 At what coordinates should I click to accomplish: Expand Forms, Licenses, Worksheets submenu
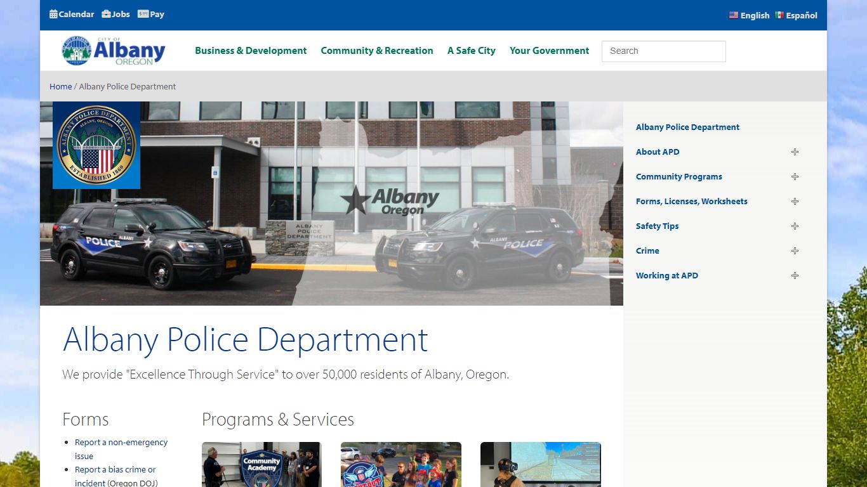pyautogui.click(x=795, y=202)
